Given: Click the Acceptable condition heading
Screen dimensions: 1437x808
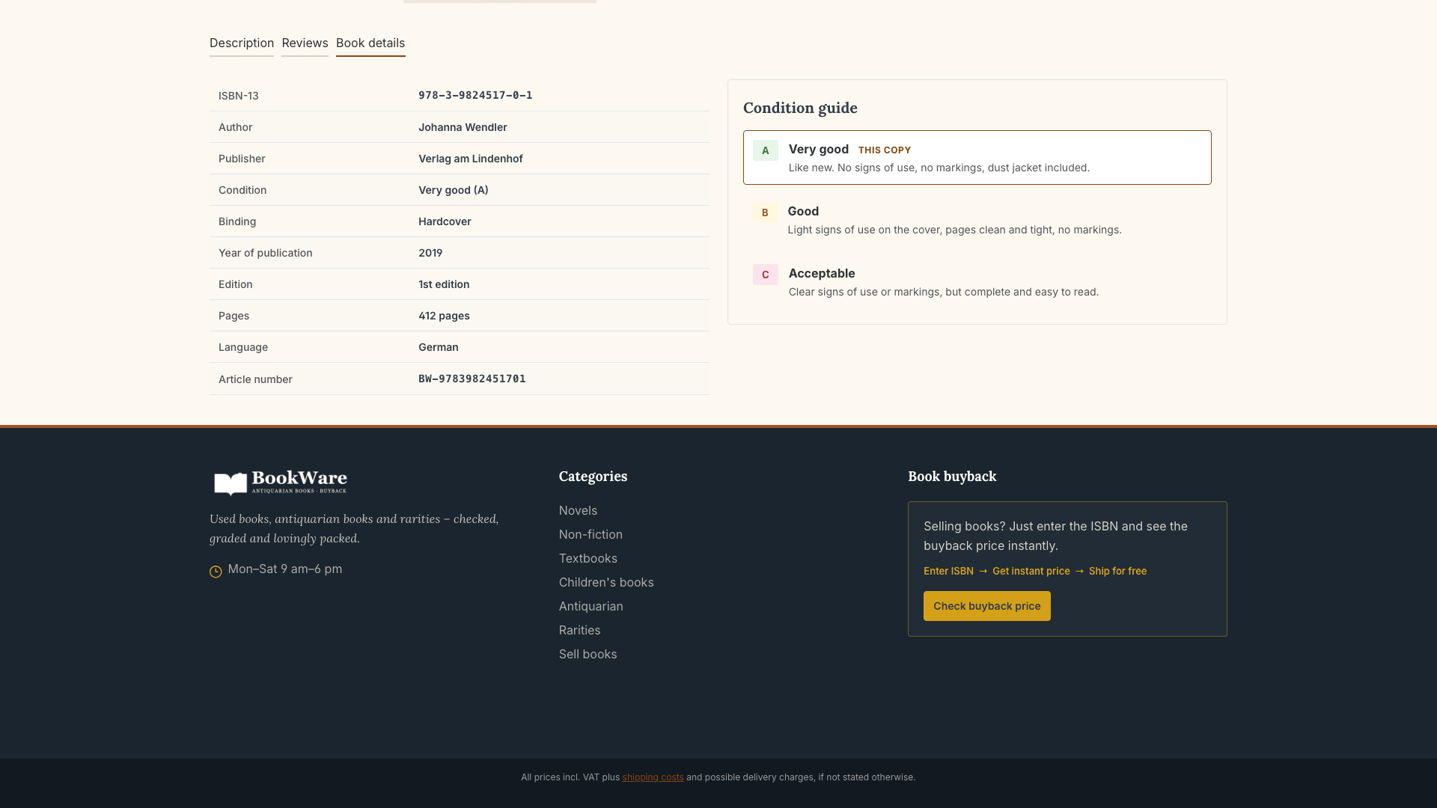Looking at the screenshot, I should coord(822,273).
